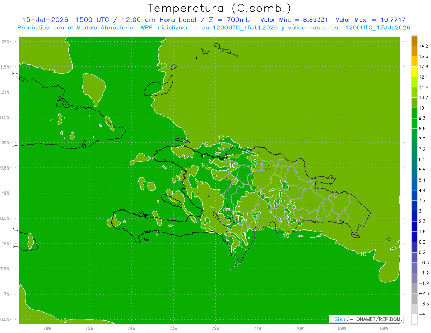Click the orange swatch between 14.2 and 13.5
431x333 pixels.
coord(414,51)
